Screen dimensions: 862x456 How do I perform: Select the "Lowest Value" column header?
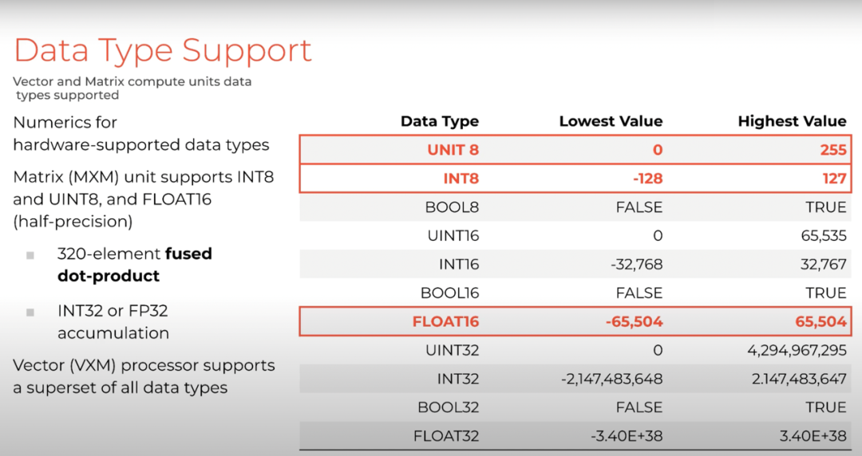(611, 121)
